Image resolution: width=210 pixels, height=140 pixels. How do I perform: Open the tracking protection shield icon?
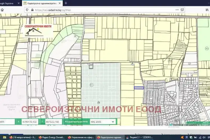pos(27,10)
